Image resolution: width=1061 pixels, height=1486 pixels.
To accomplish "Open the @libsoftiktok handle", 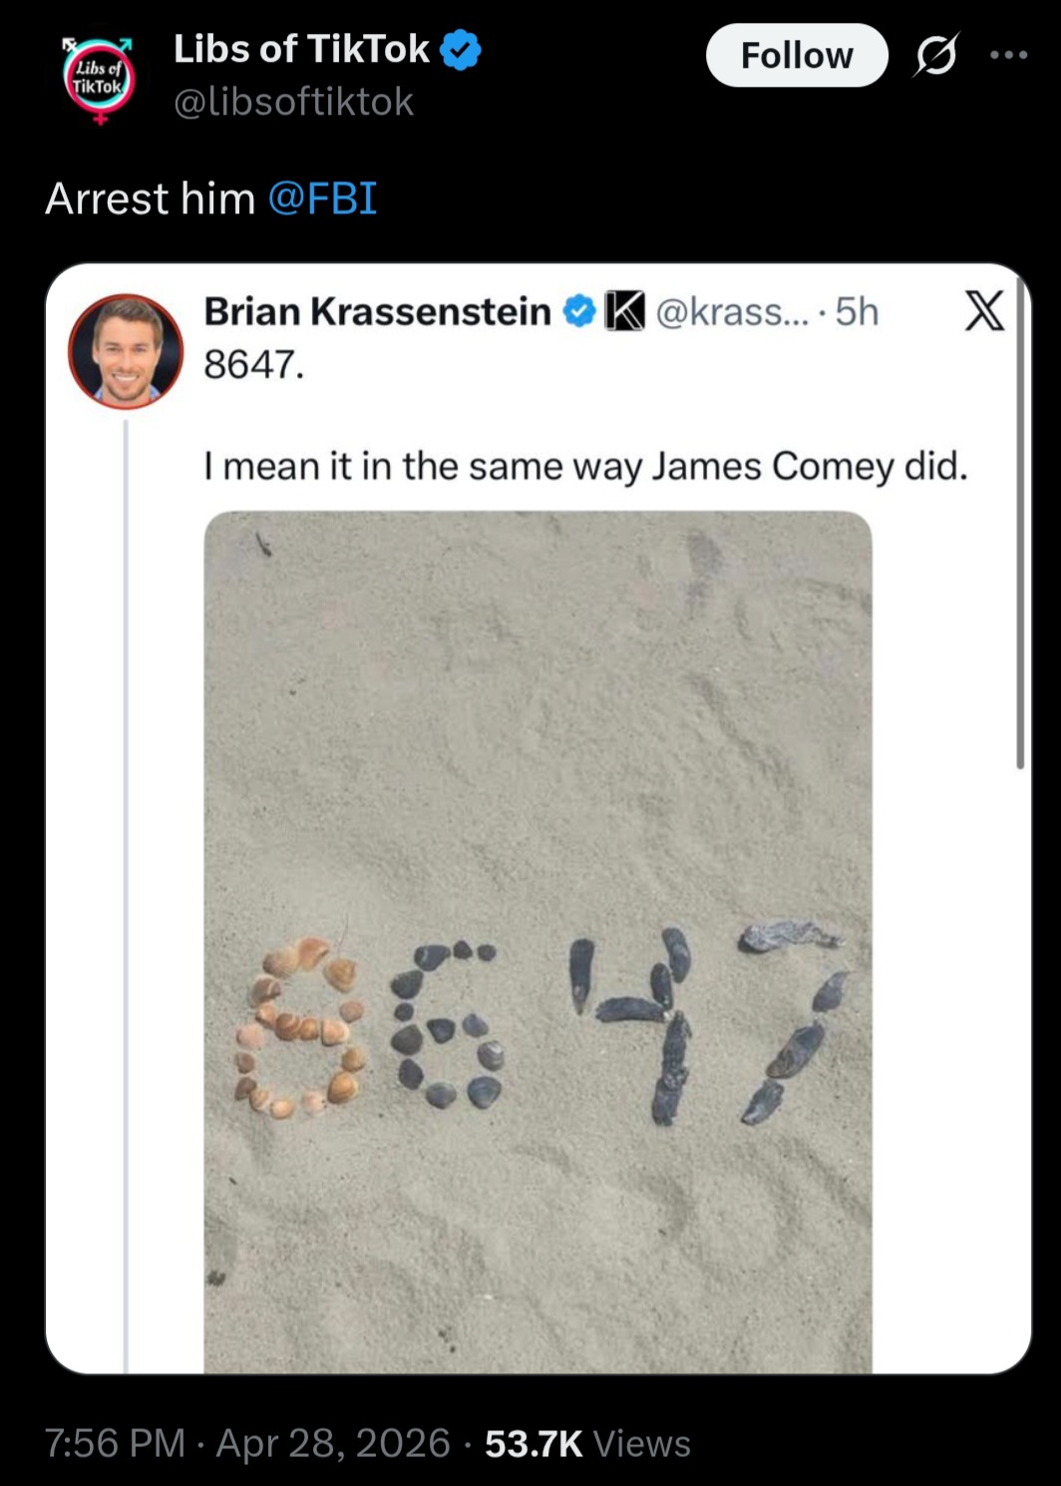I will pos(293,102).
